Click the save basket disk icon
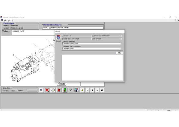Screen dimensions: 179x127 point(76,90)
